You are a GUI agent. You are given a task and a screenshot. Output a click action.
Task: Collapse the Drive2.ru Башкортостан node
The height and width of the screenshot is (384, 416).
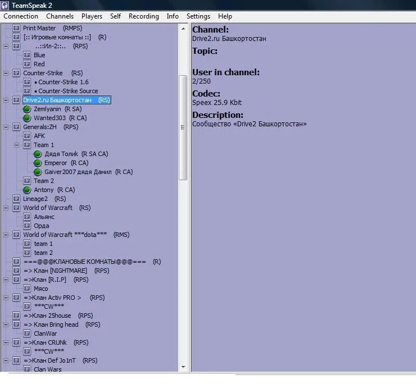pos(6,100)
